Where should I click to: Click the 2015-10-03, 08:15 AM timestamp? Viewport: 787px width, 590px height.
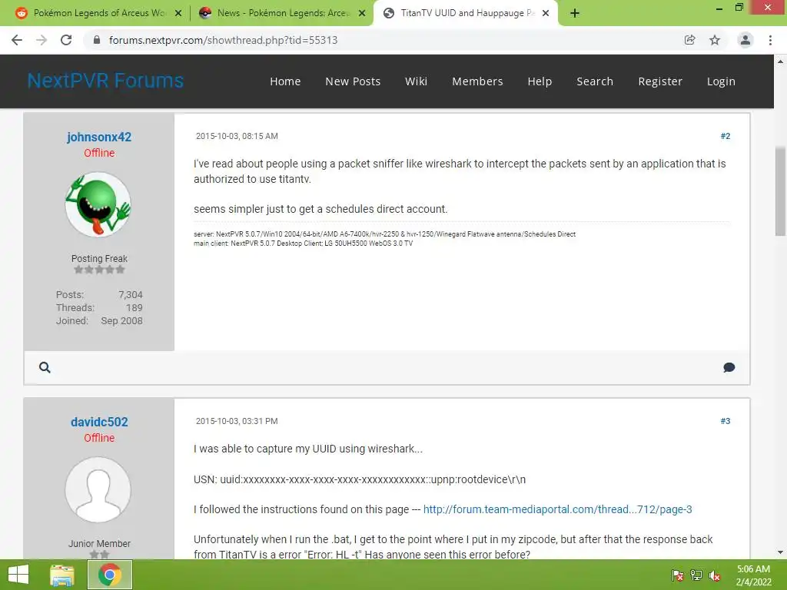pos(237,136)
